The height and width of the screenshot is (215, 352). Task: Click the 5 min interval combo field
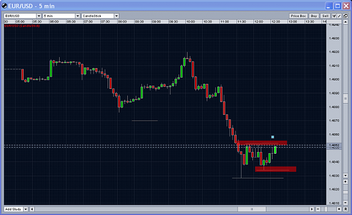[x=59, y=16]
